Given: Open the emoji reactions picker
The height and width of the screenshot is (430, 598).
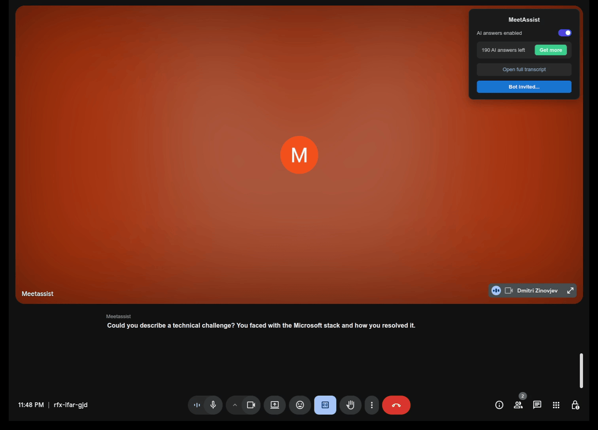Looking at the screenshot, I should tap(300, 405).
